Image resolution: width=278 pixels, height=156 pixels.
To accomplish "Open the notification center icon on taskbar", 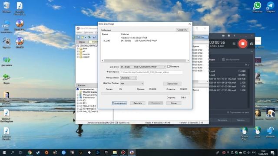I will click(x=272, y=153).
